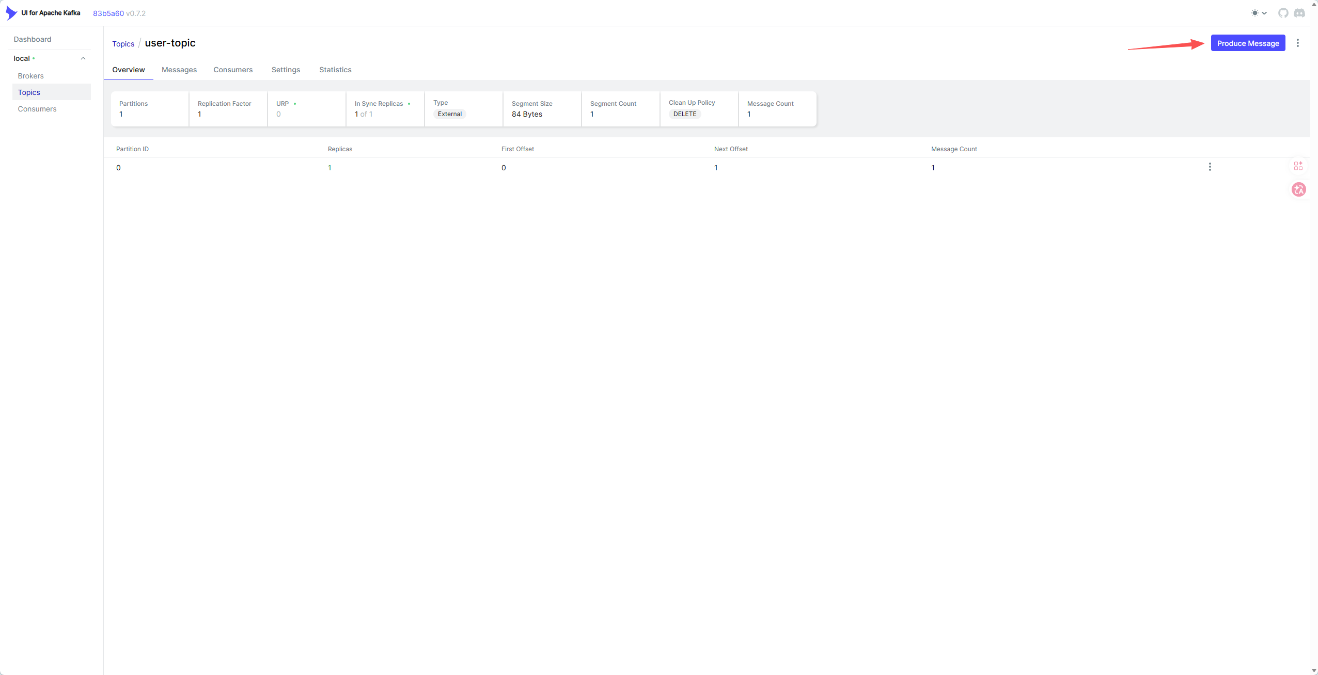The image size is (1318, 675).
Task: Open the 83b5a60 commit link
Action: point(108,13)
